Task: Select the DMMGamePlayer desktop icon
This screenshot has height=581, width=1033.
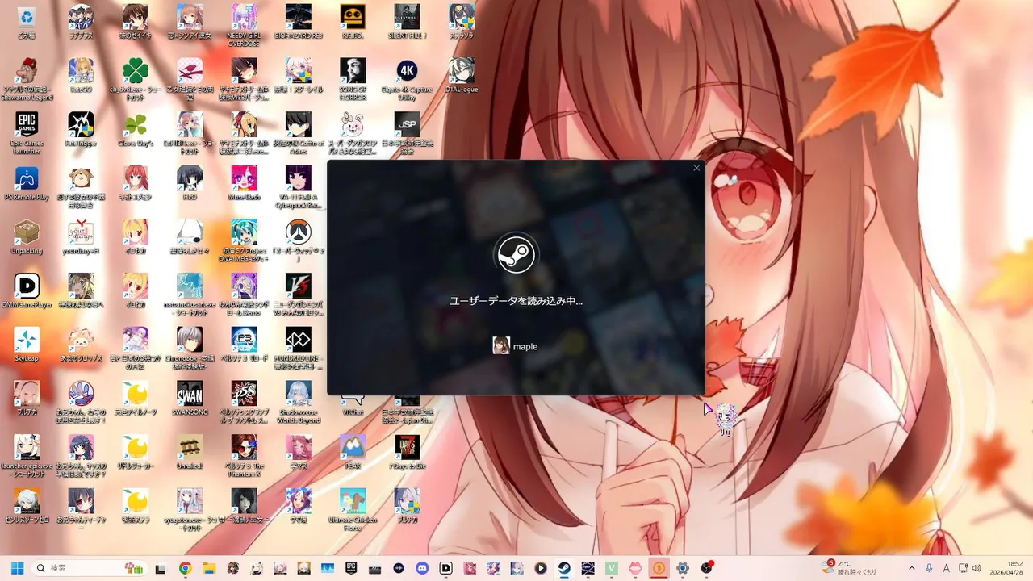Action: click(27, 292)
